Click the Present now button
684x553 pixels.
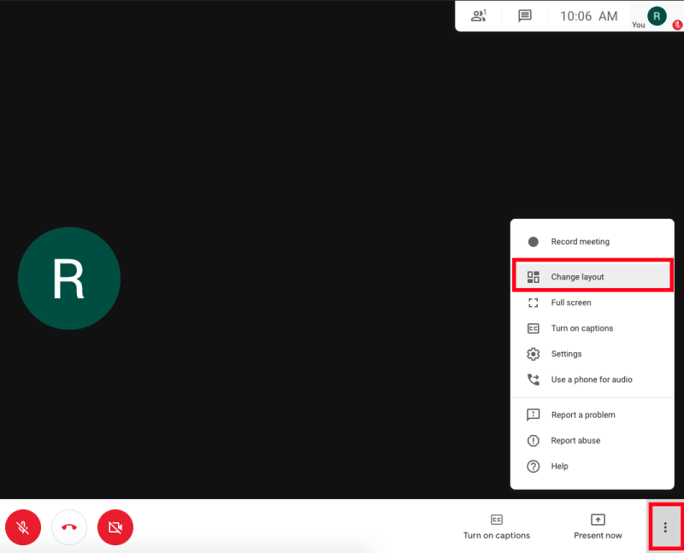tap(598, 527)
